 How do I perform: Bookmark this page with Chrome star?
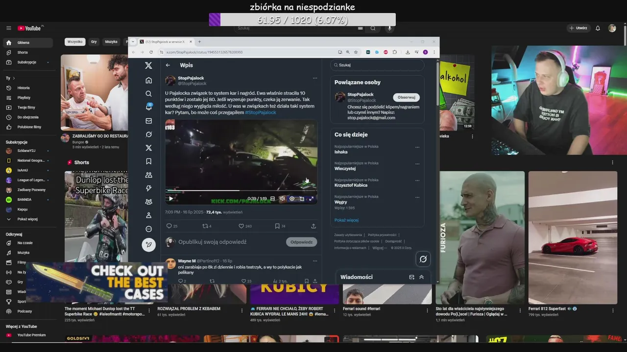(356, 52)
